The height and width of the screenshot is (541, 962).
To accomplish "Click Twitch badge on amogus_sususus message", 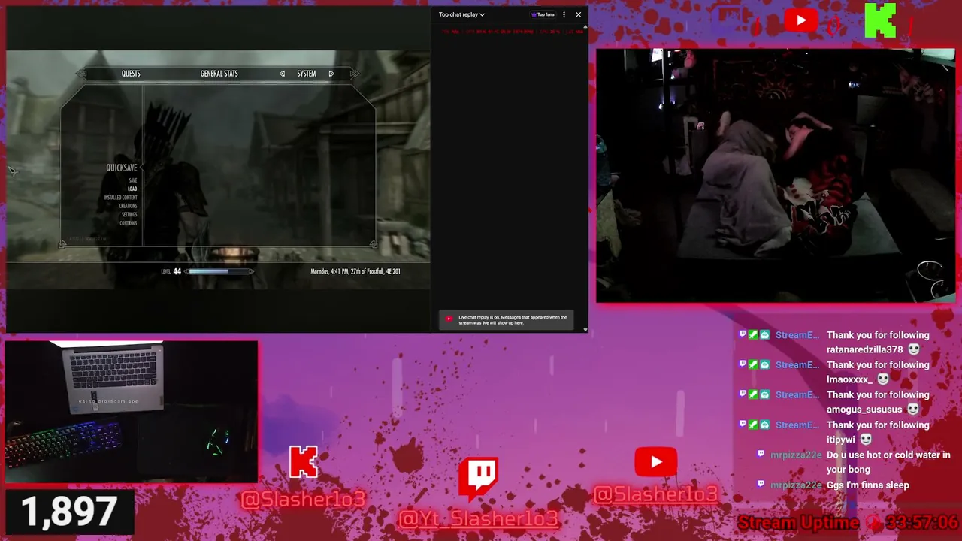I will (742, 395).
